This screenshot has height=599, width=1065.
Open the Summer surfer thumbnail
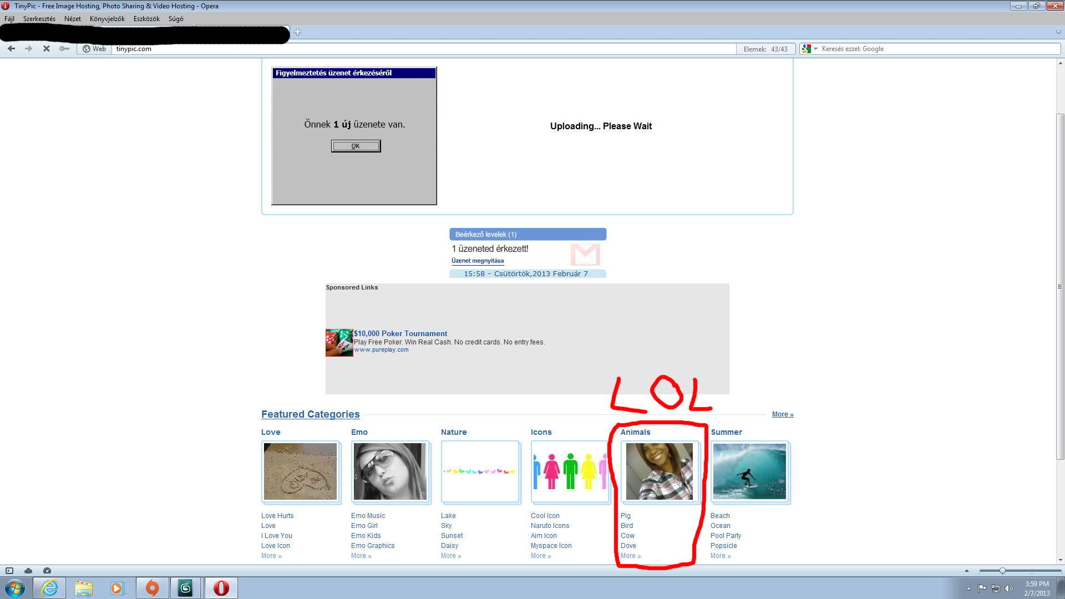(x=749, y=471)
